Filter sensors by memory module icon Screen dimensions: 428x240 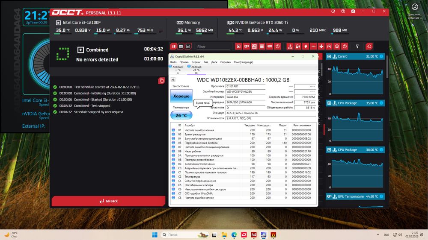[x=270, y=47]
